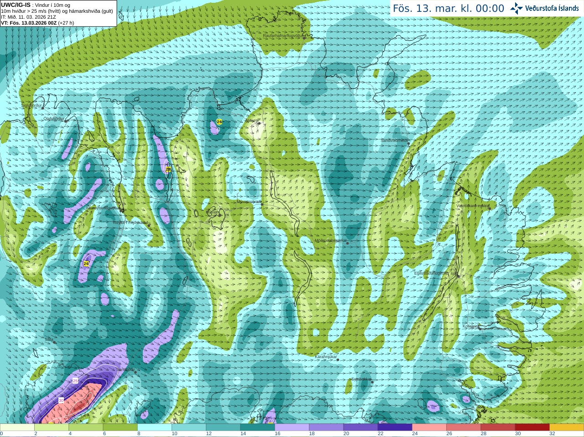584x437 pixels.
Task: Click the legend scale value 24
Action: [415, 434]
